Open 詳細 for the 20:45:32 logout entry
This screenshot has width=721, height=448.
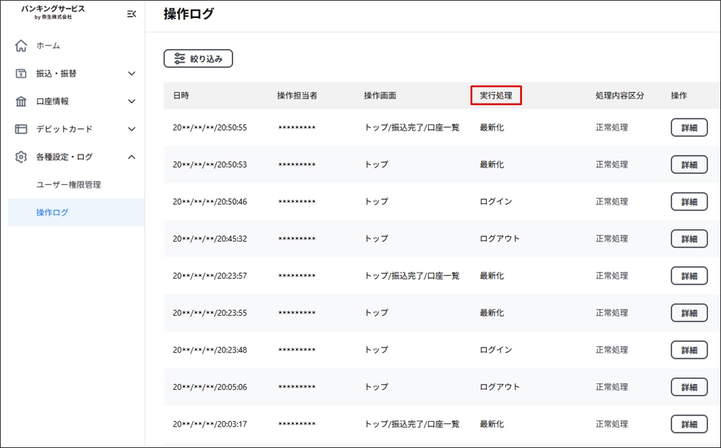pos(689,239)
